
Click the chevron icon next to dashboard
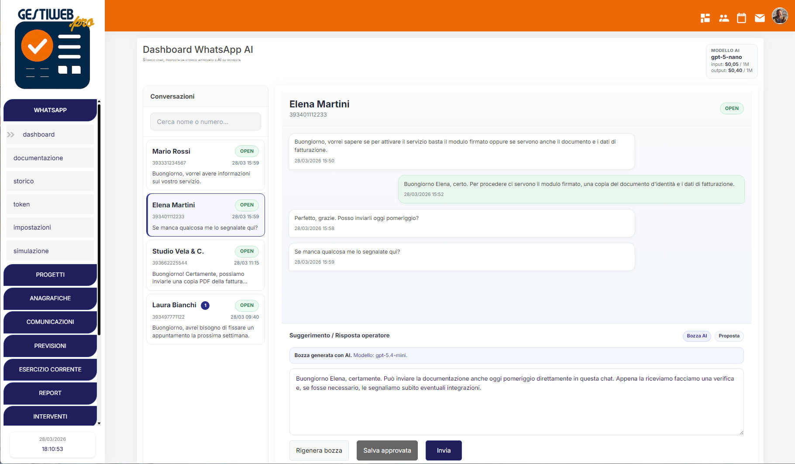[10, 134]
